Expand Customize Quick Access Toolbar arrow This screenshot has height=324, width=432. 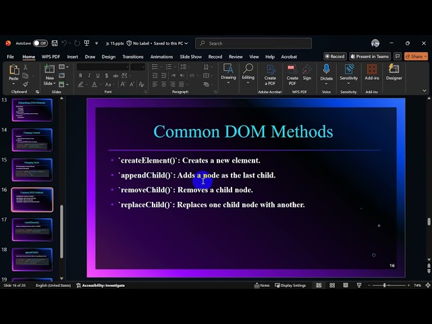(97, 43)
